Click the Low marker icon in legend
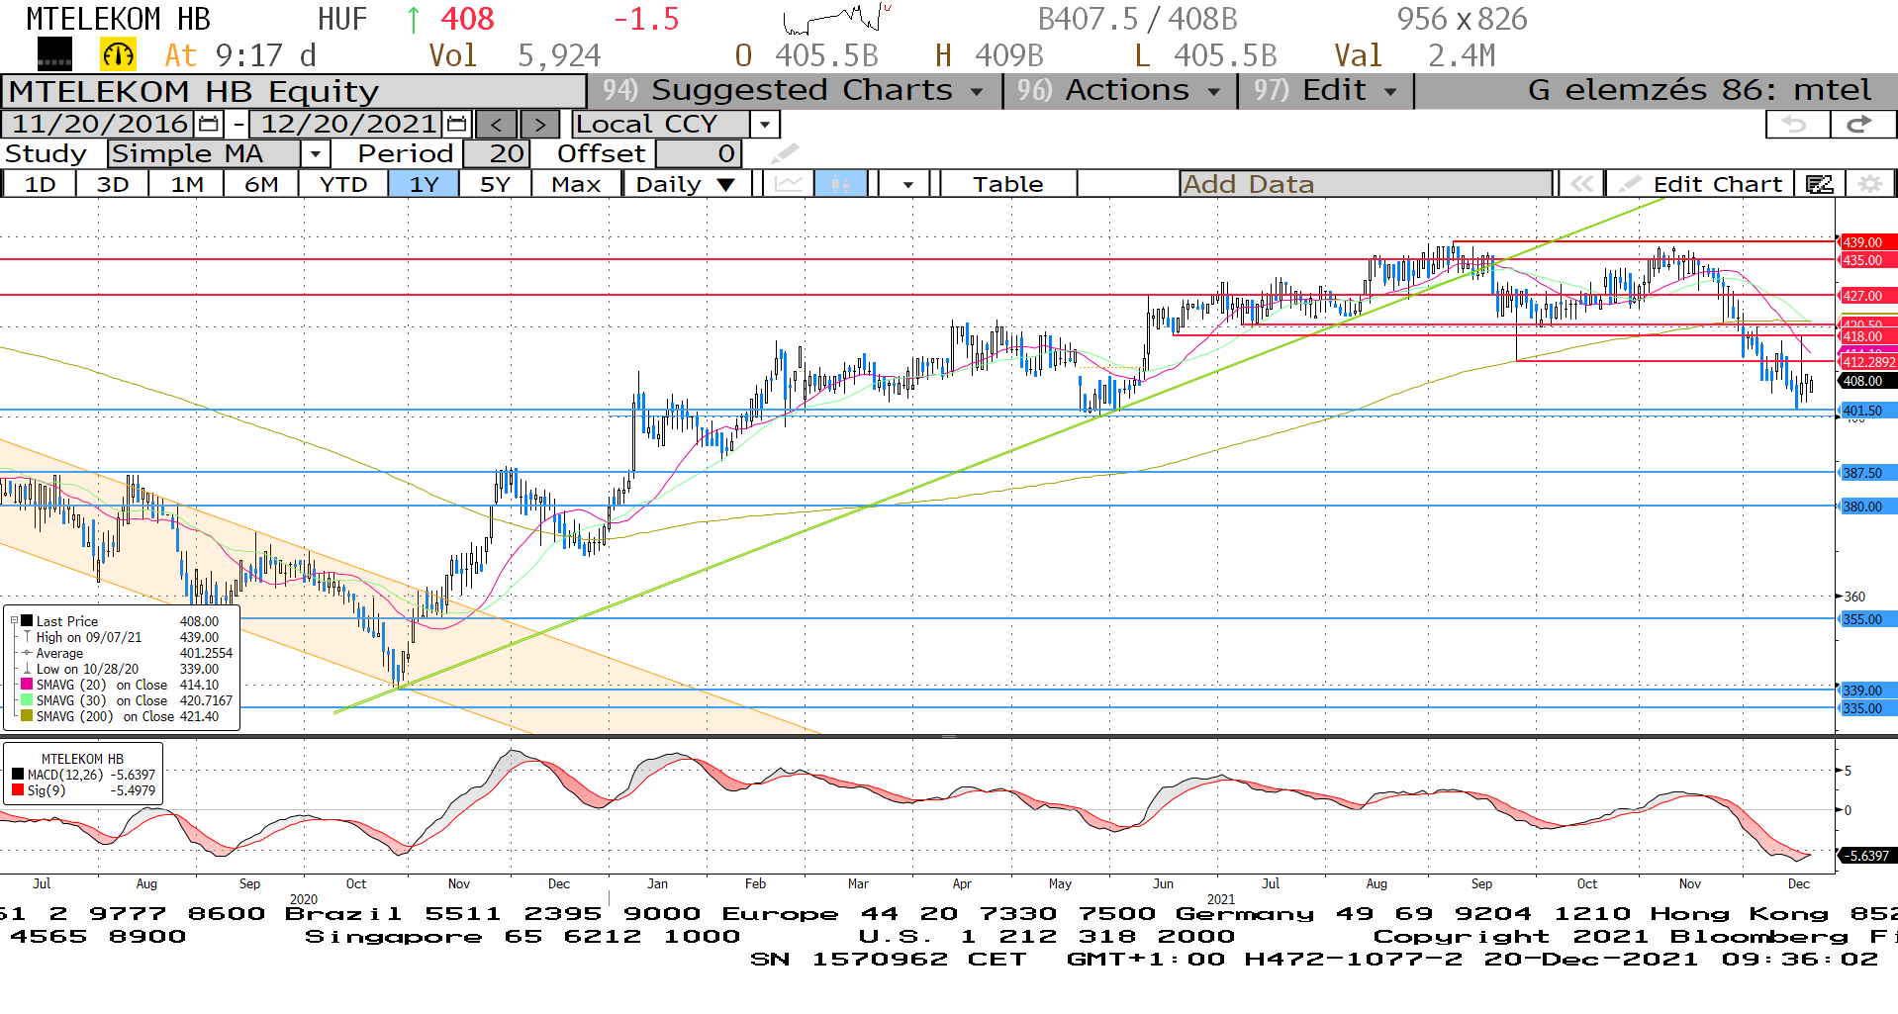The image size is (1898, 1014). (x=27, y=669)
